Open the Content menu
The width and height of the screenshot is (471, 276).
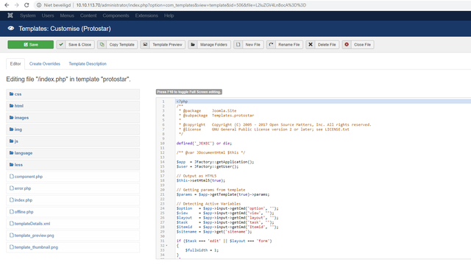click(x=88, y=15)
